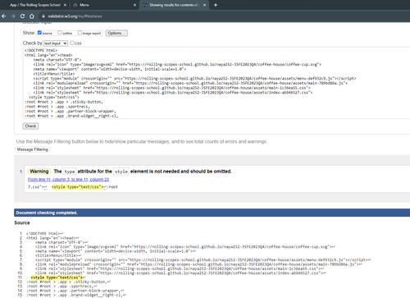Viewport: 410px width, 298px height.
Task: Follow the From line 11, column 3 link
Action: click(68, 179)
